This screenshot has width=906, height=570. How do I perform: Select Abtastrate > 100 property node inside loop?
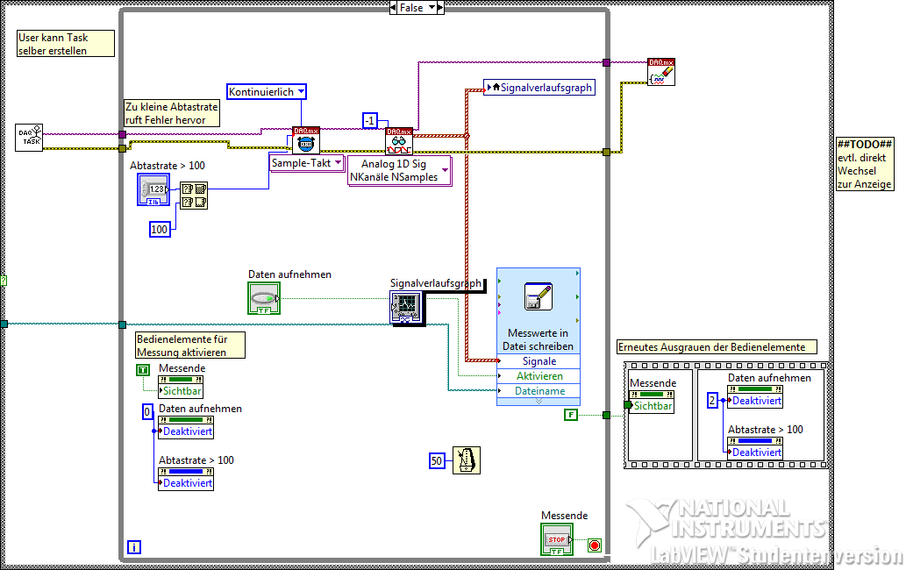[x=186, y=480]
